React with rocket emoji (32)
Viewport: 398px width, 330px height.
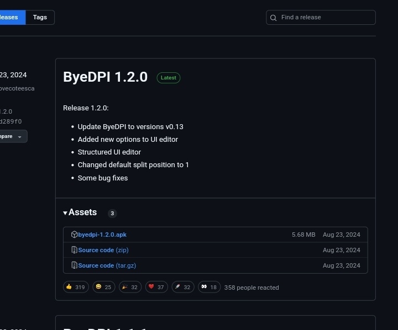[x=183, y=287]
